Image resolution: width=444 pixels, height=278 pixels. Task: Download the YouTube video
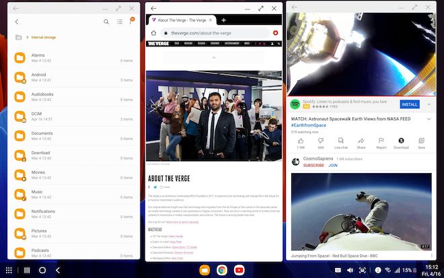(401, 143)
